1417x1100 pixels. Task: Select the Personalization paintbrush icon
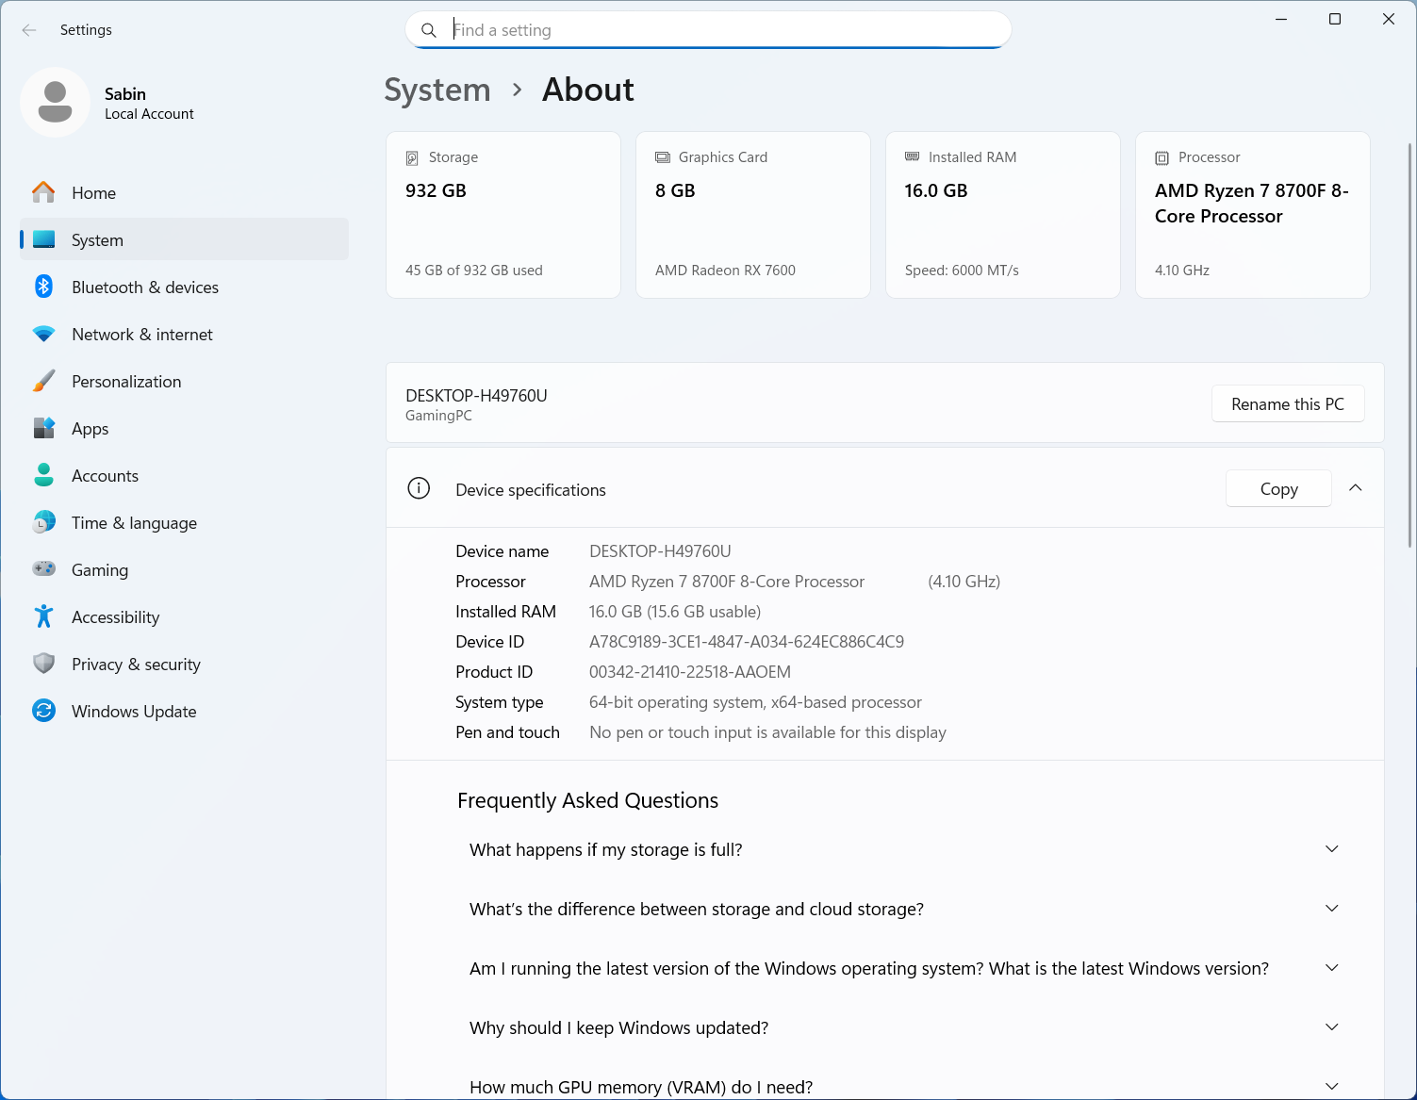coord(43,381)
